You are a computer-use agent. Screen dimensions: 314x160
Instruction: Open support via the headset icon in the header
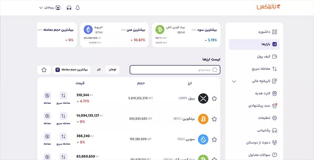pos(69,7)
